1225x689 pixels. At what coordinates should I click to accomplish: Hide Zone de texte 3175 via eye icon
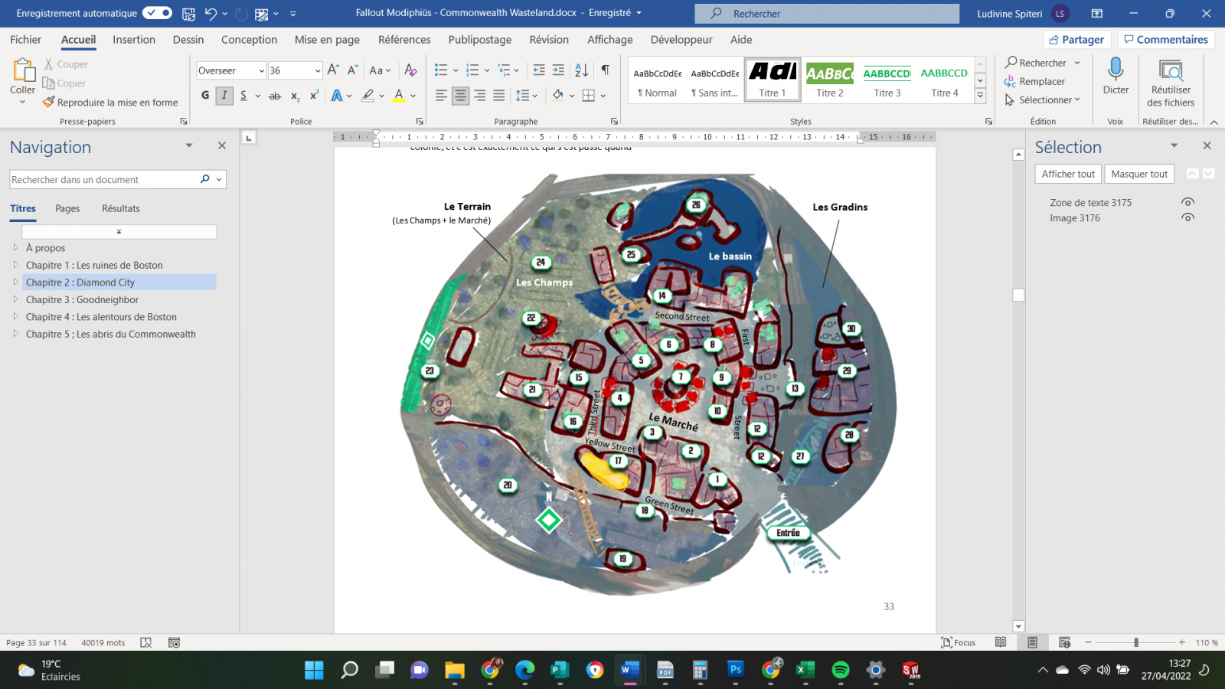pos(1187,202)
